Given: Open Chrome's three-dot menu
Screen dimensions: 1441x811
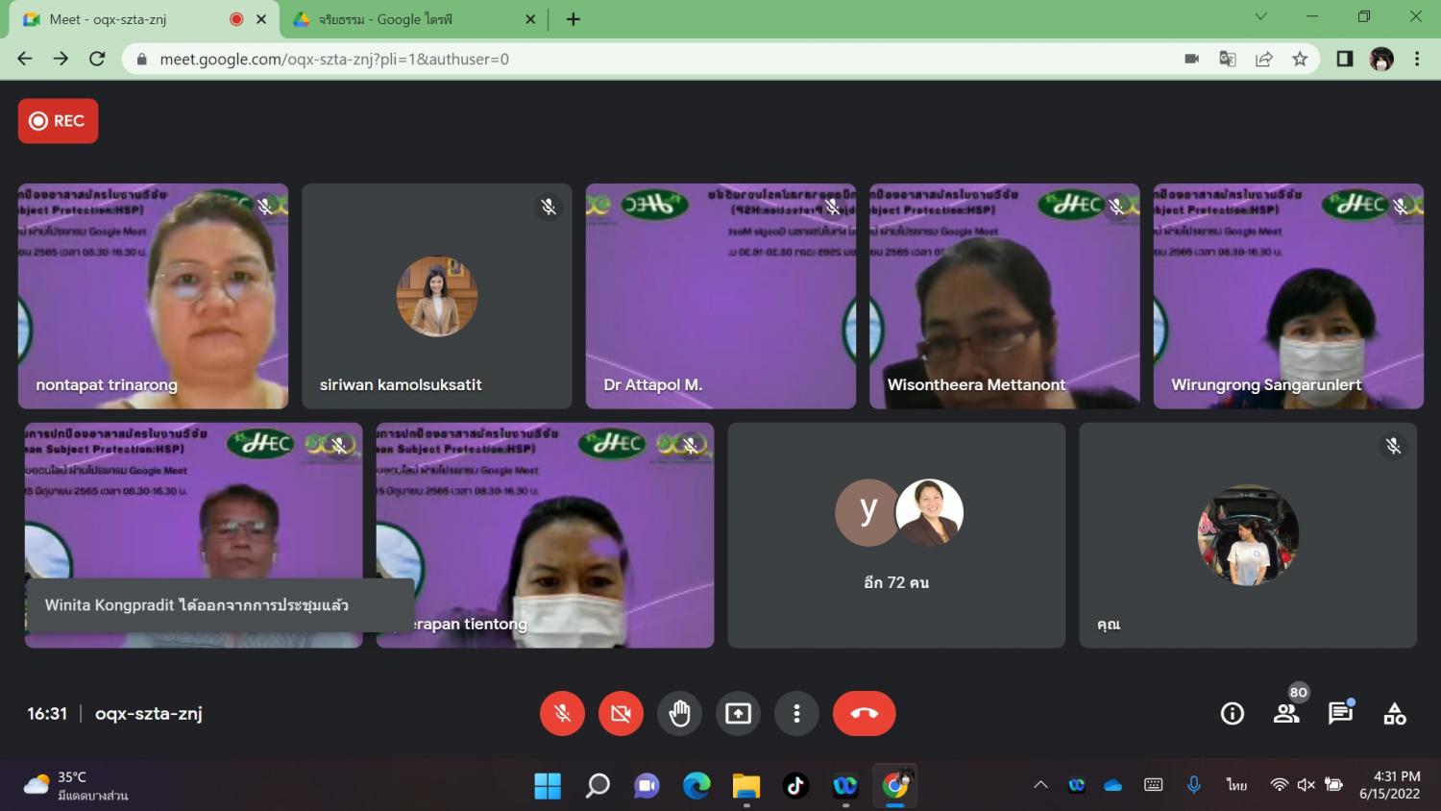Looking at the screenshot, I should (x=1417, y=59).
